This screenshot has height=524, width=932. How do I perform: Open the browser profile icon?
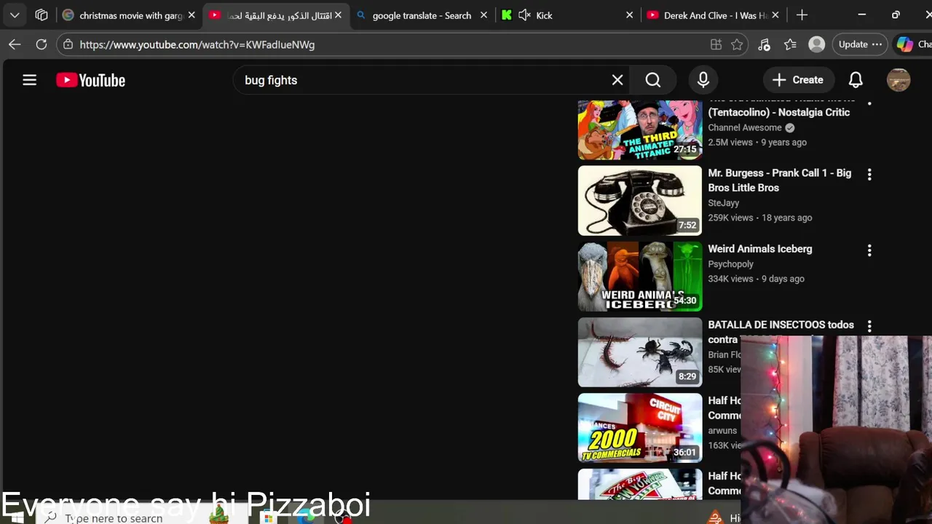[x=817, y=44]
